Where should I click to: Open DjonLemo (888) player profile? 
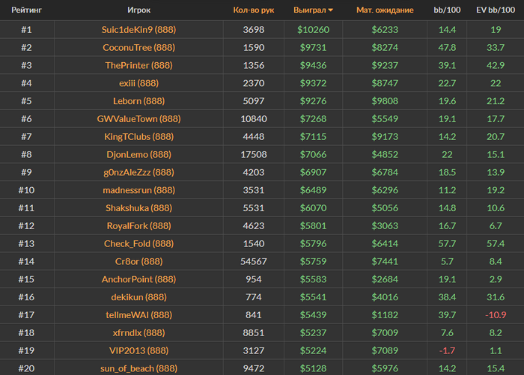(138, 154)
